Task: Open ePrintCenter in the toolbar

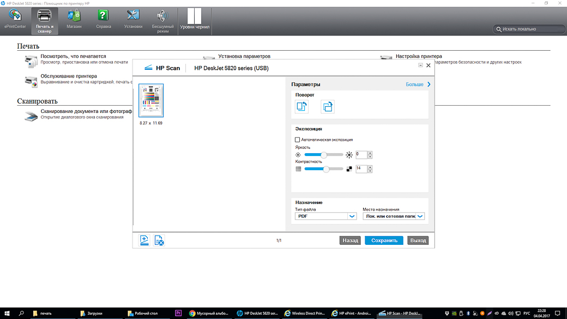Action: [15, 20]
